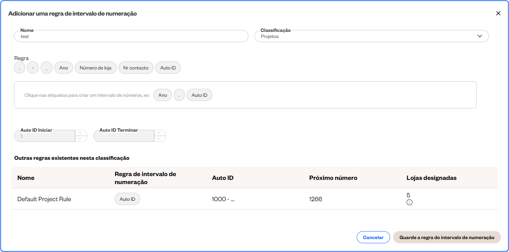Click the info icon under Lojas designadas

click(x=409, y=203)
